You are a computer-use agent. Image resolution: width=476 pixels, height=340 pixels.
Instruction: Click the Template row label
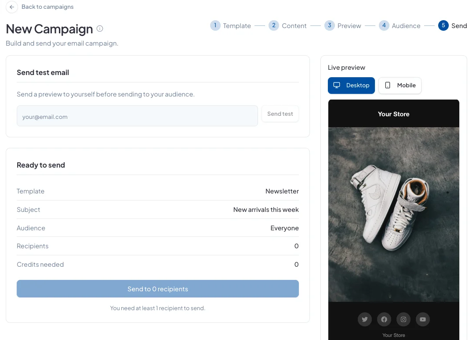[30, 191]
